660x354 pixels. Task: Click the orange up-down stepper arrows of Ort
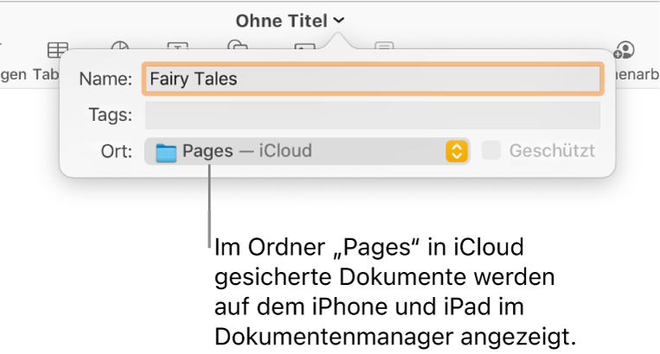click(x=457, y=151)
